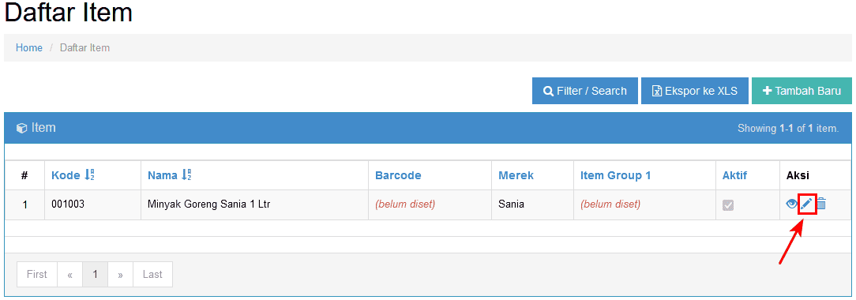
Task: Jump to Last page in pagination
Action: coord(152,275)
